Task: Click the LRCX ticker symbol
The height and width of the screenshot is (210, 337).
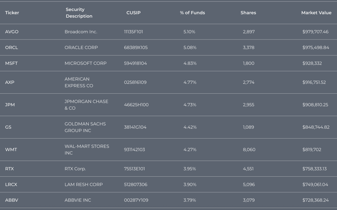Action: (11, 184)
